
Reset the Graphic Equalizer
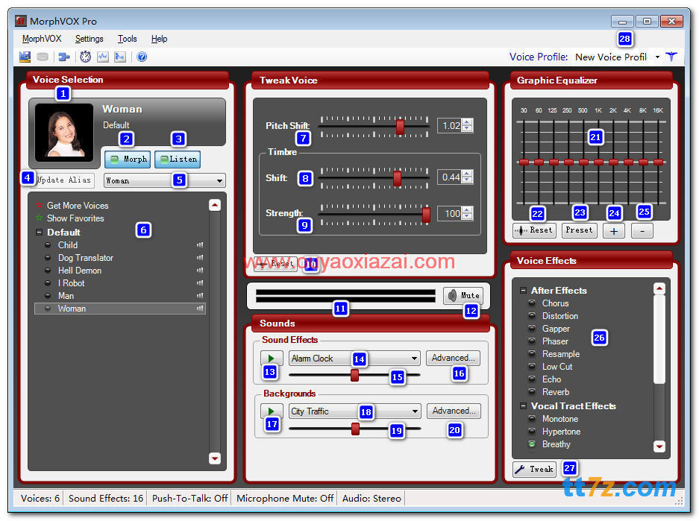click(533, 230)
